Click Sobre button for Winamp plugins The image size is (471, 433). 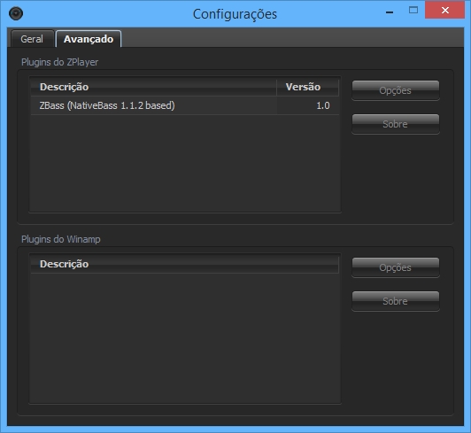[x=396, y=301]
